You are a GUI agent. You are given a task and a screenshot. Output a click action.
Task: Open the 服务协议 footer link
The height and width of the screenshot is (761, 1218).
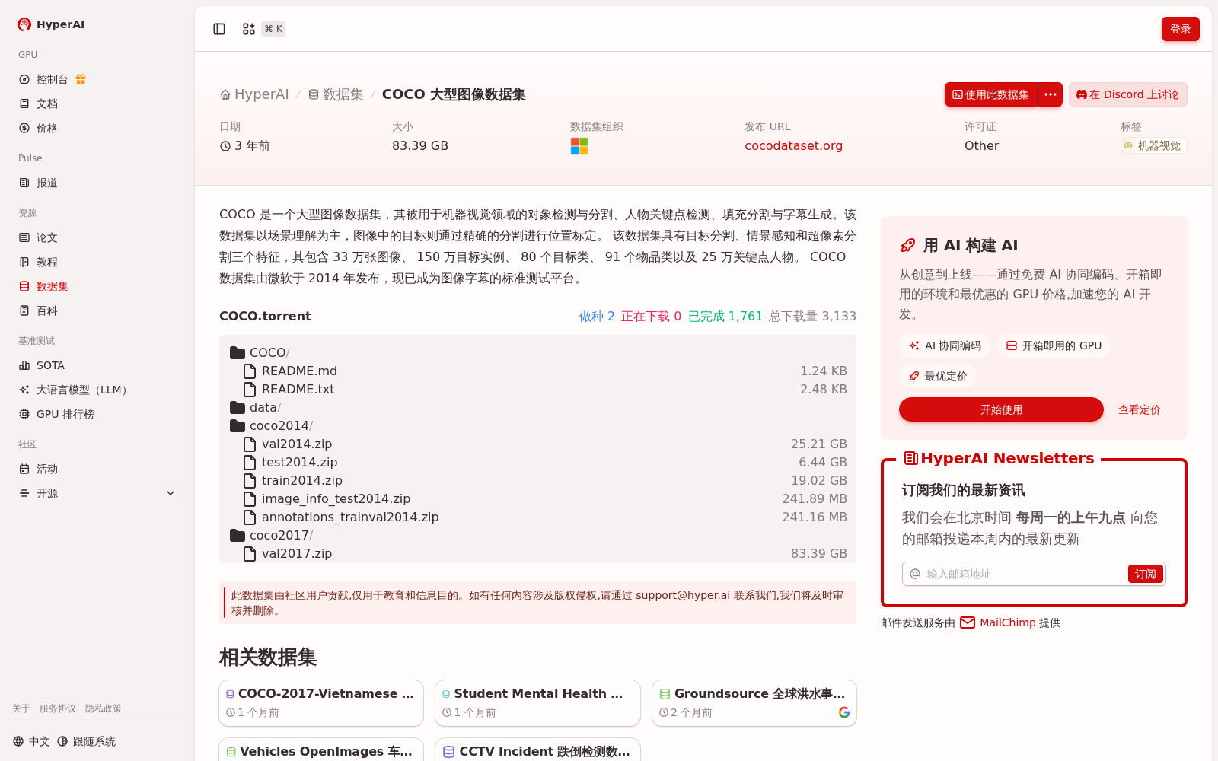[x=58, y=708]
